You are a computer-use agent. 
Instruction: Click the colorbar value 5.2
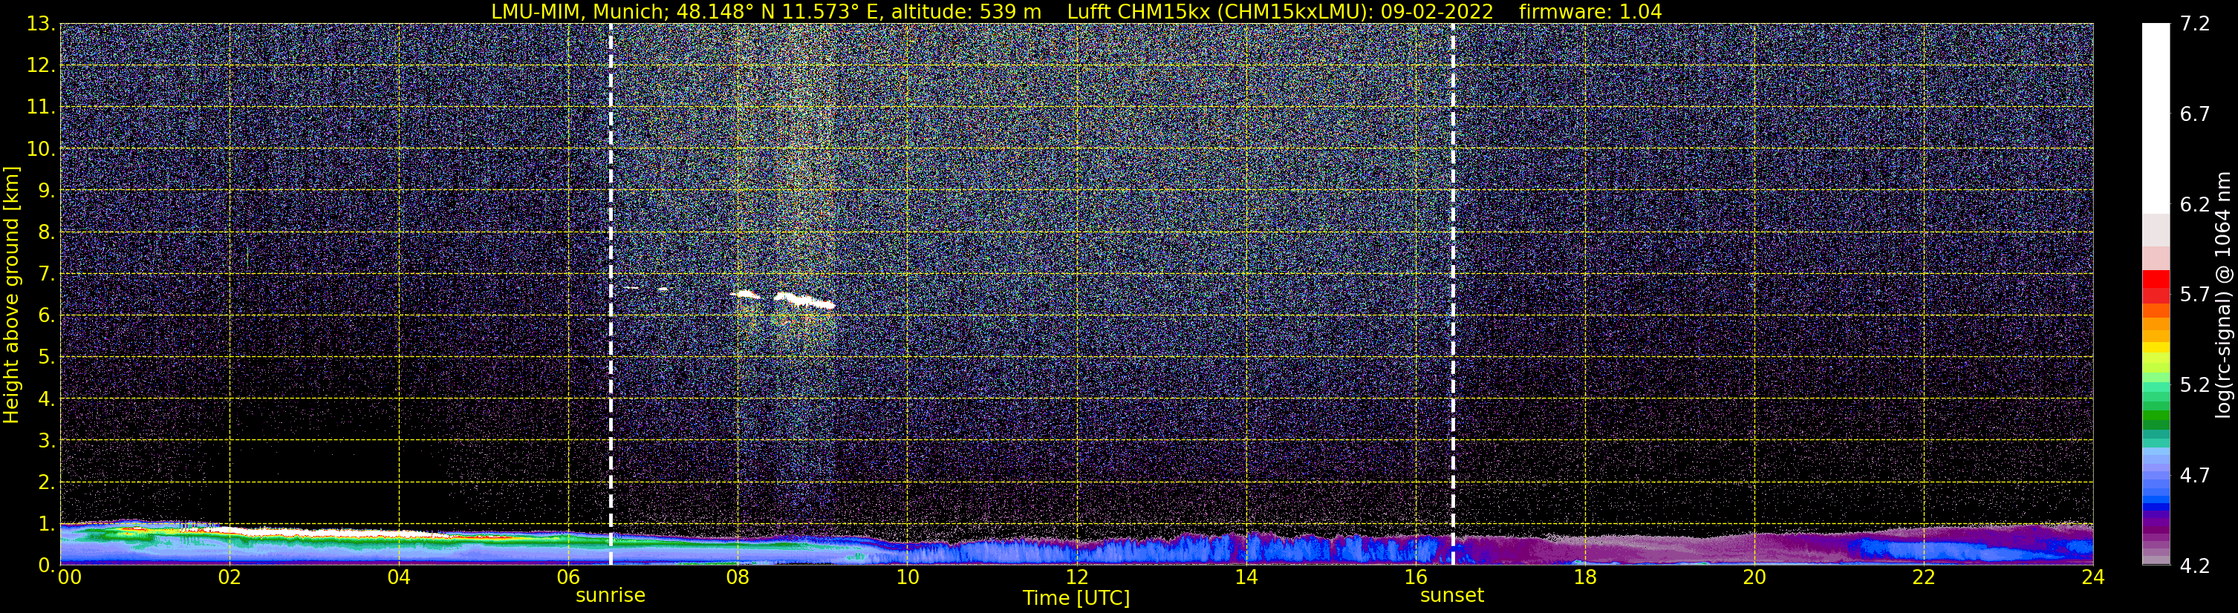2195,385
